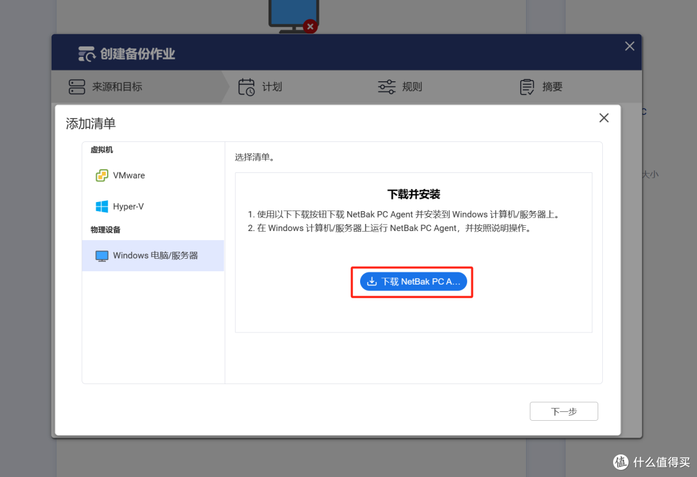Select VMware in the inventory list
Viewport: 697px width, 477px height.
click(153, 175)
